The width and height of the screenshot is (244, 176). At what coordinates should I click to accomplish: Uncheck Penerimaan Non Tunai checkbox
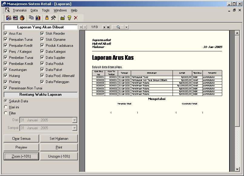5,88
